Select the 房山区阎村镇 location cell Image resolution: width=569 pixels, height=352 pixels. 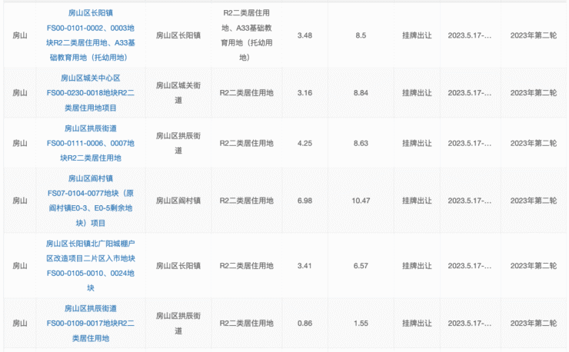(178, 201)
